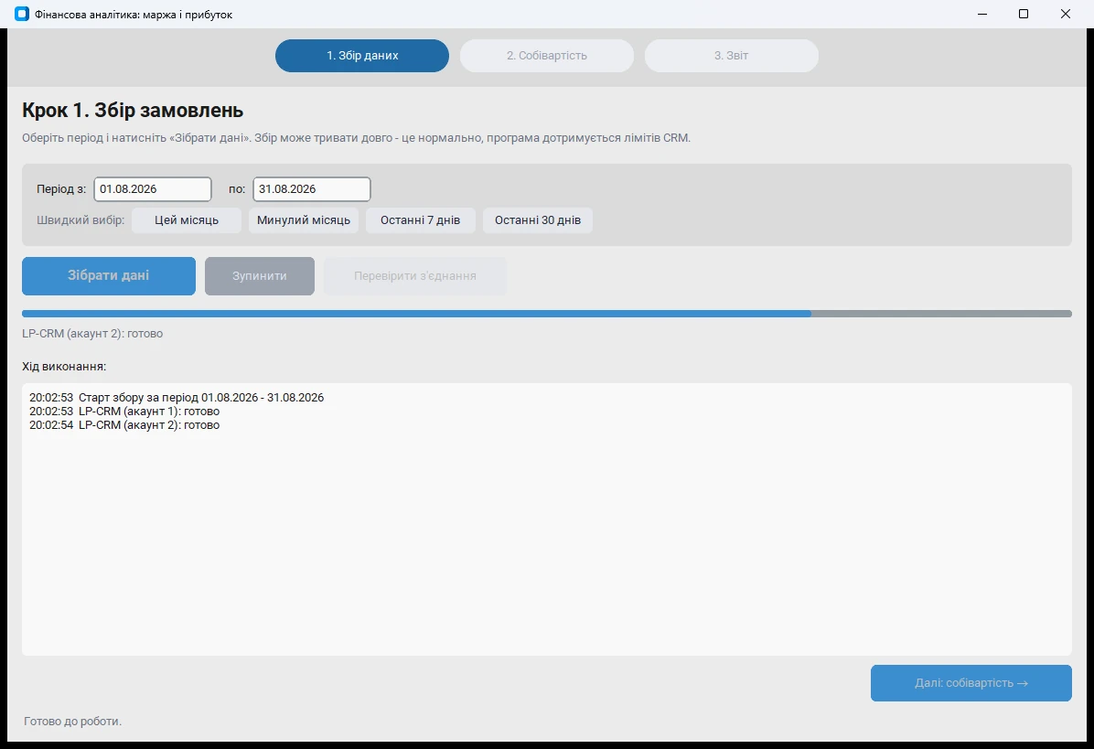Stop collection with 'Зупинити' button

[260, 276]
